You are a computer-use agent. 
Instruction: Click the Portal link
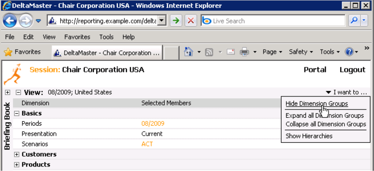(315, 70)
